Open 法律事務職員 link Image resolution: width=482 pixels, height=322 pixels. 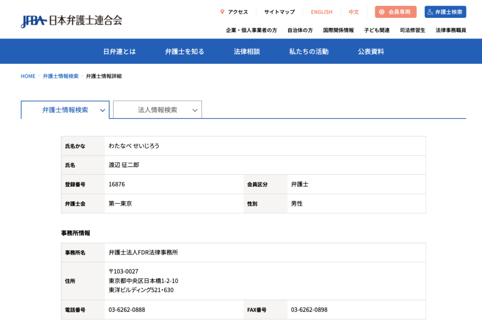(450, 30)
